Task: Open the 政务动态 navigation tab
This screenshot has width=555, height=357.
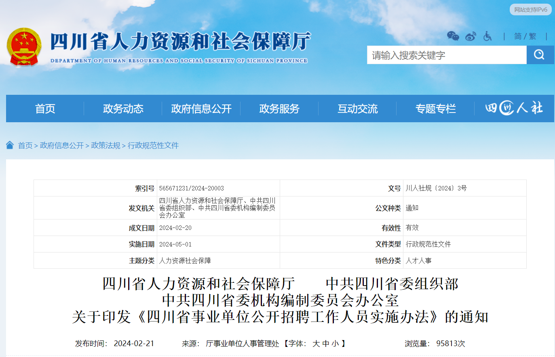Action: coord(123,109)
